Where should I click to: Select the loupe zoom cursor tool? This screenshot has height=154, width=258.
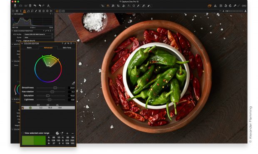coord(113,6)
